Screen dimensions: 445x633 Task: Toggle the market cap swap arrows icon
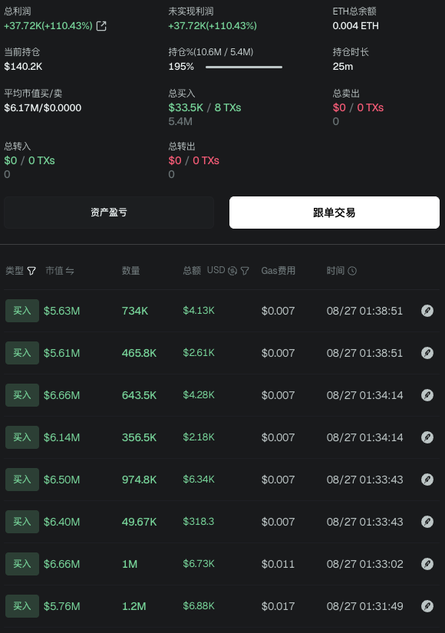click(70, 271)
